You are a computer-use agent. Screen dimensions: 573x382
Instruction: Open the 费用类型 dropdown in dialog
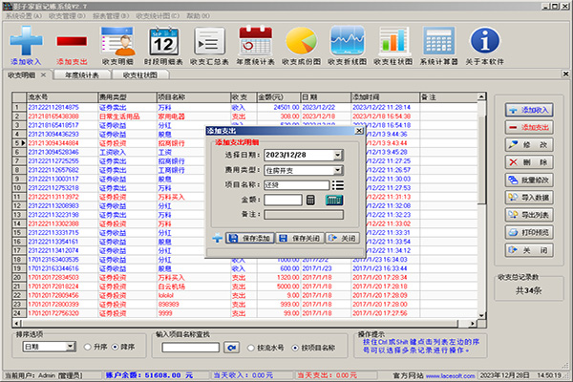[338, 170]
